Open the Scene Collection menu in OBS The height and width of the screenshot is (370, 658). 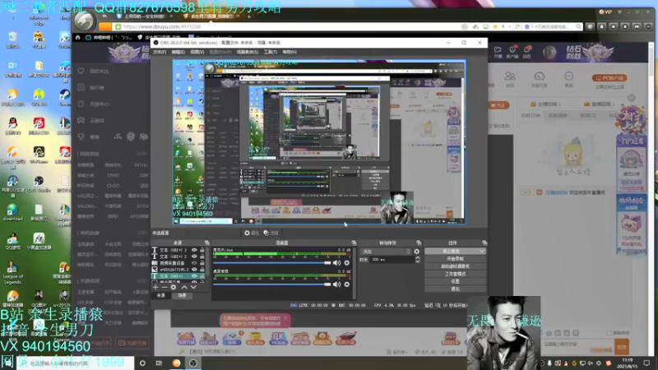pyautogui.click(x=248, y=52)
